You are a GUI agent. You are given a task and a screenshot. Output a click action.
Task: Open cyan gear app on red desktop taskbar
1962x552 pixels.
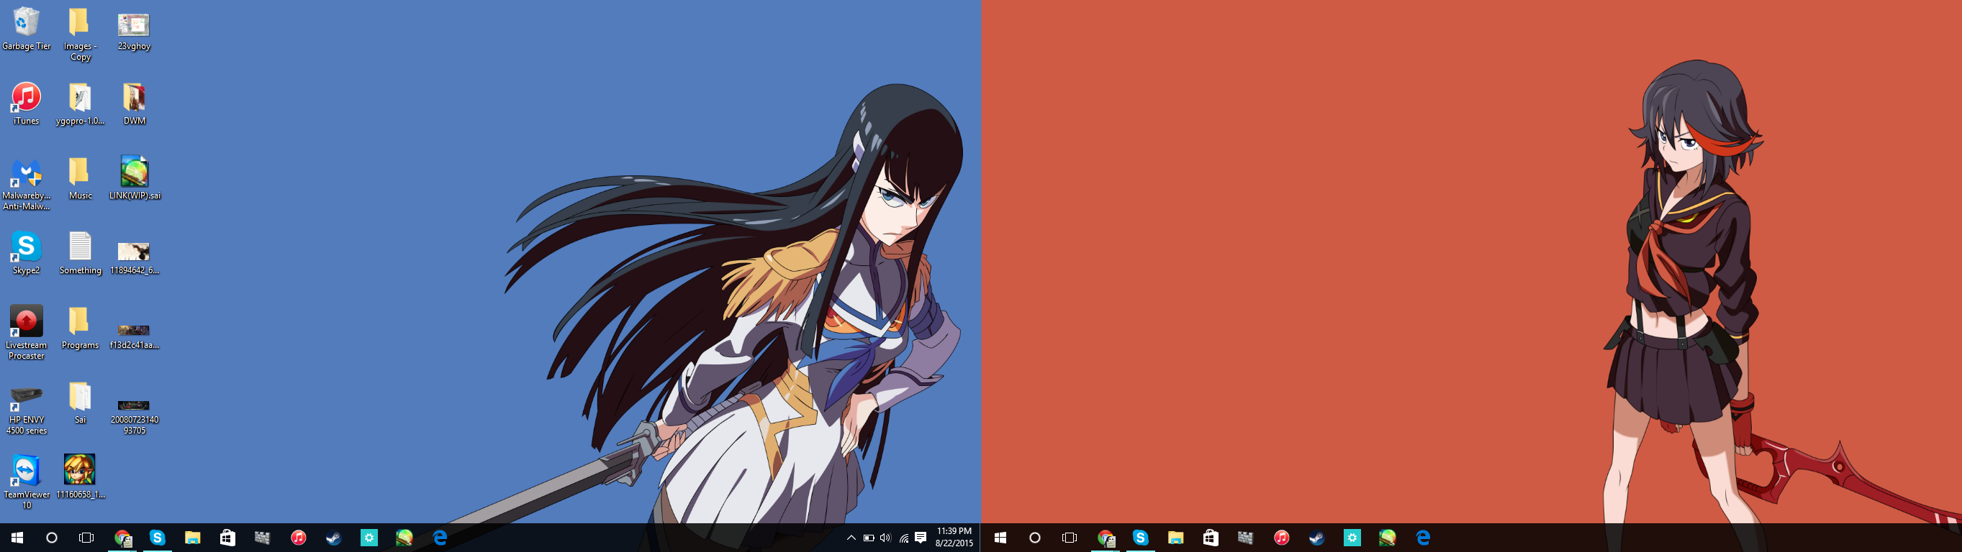tap(1352, 538)
